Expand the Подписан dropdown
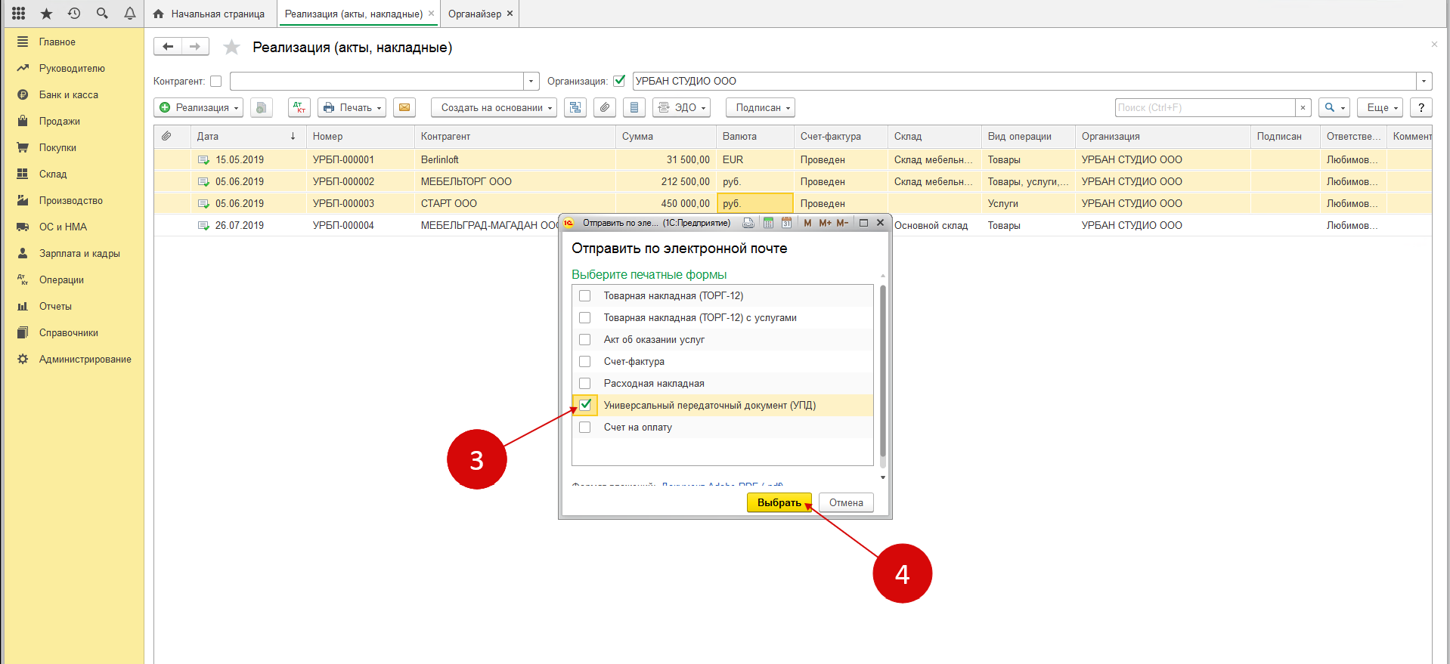The width and height of the screenshot is (1450, 664). click(x=761, y=107)
